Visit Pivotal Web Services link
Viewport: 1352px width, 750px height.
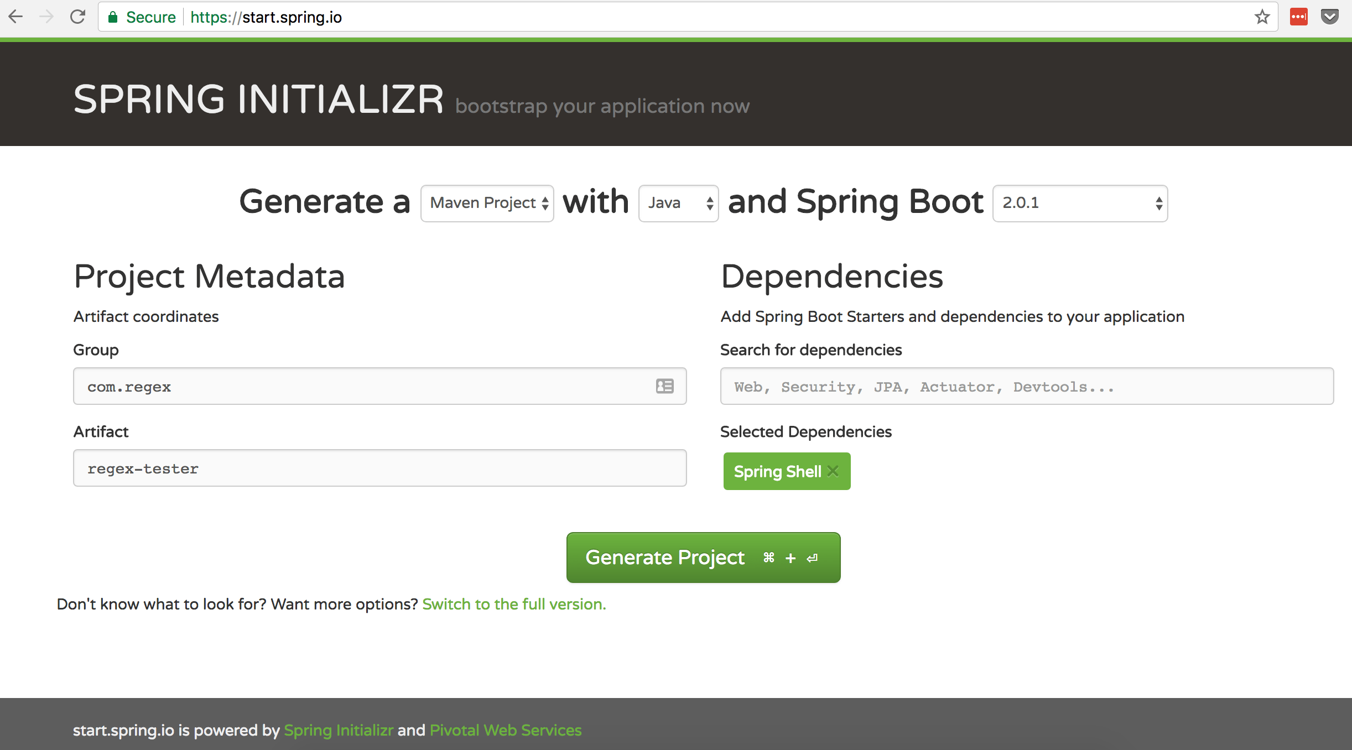tap(505, 730)
